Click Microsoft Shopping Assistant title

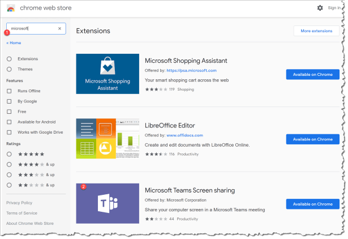coord(186,61)
